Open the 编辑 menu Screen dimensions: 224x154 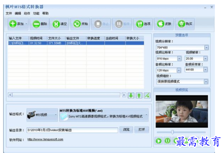pyautogui.click(x=18, y=13)
